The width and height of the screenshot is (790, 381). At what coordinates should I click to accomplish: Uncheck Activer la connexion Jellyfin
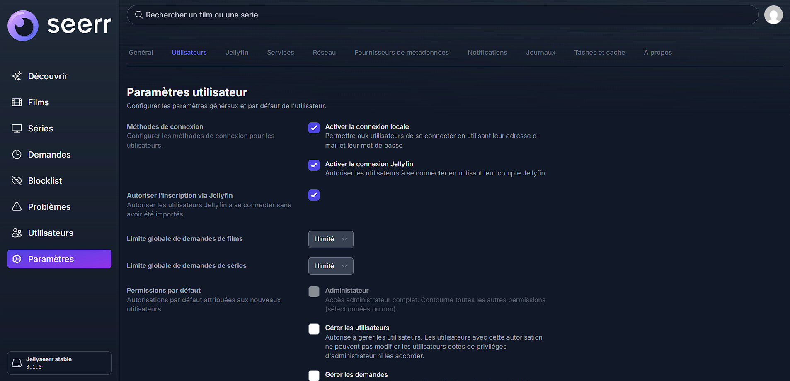314,165
